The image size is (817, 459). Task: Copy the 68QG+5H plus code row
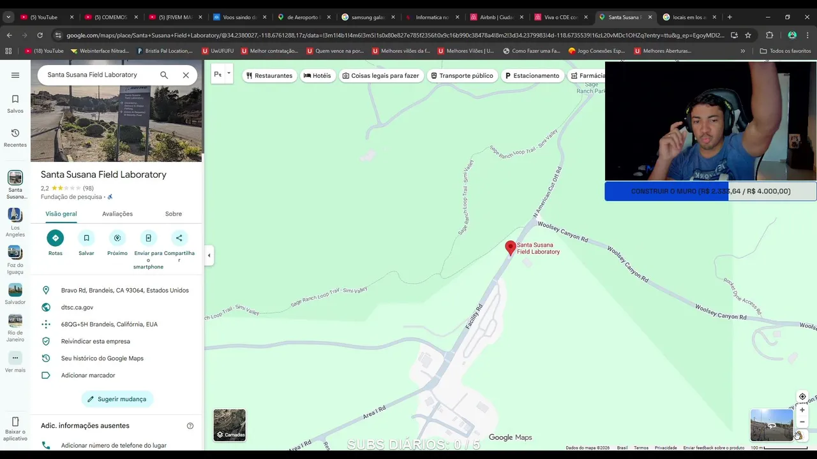click(117, 324)
